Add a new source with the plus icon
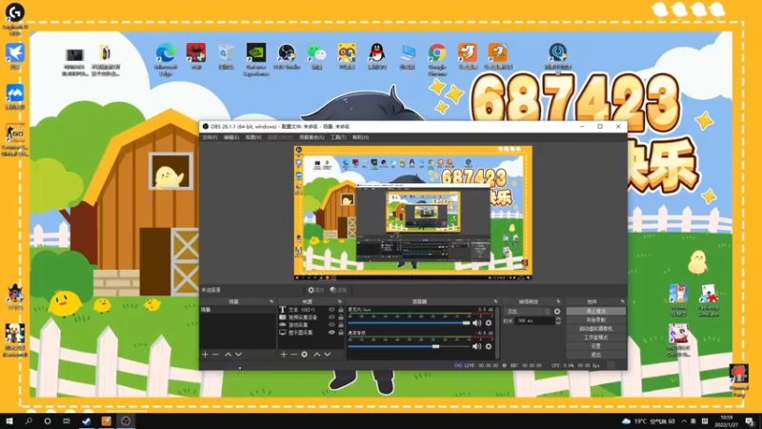 (x=284, y=355)
